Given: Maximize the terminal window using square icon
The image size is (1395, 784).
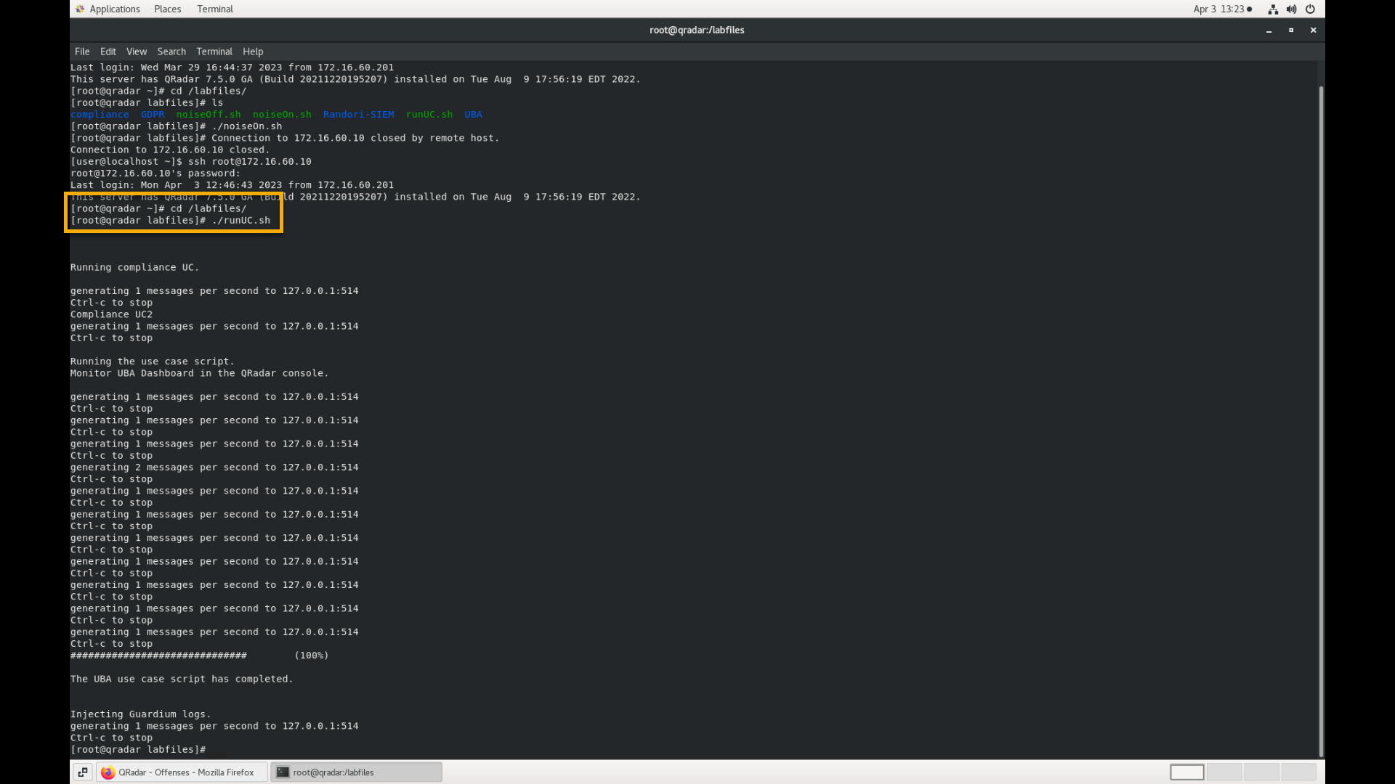Looking at the screenshot, I should point(1291,30).
